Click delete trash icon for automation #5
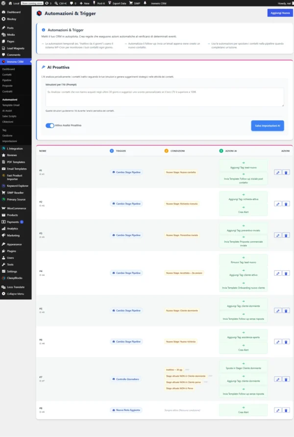This screenshot has width=294, height=437. point(286,310)
